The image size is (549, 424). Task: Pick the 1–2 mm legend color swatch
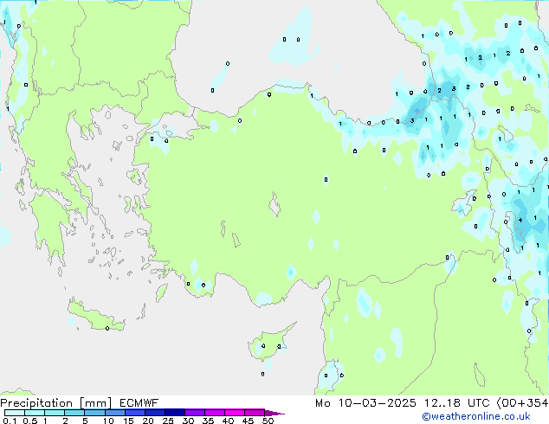click(55, 413)
